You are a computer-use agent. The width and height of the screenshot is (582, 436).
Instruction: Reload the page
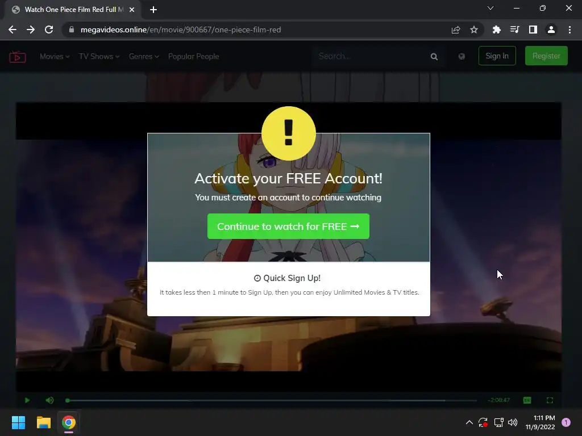49,30
